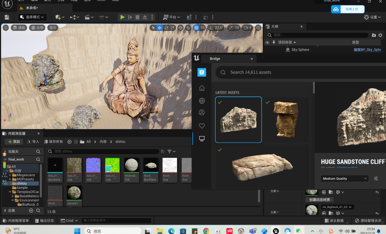Search within the shitou folder field
Screen dimensions: 386x234
(103, 151)
